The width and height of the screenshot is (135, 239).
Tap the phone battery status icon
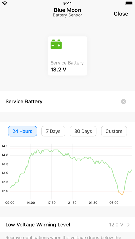coord(129,3)
